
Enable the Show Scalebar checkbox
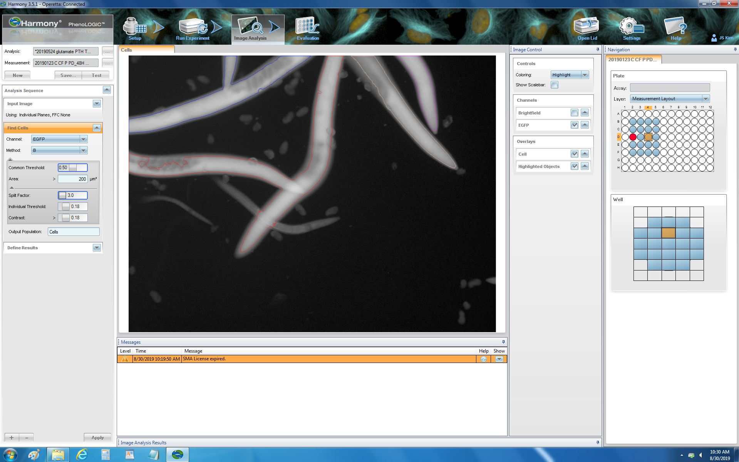(554, 85)
